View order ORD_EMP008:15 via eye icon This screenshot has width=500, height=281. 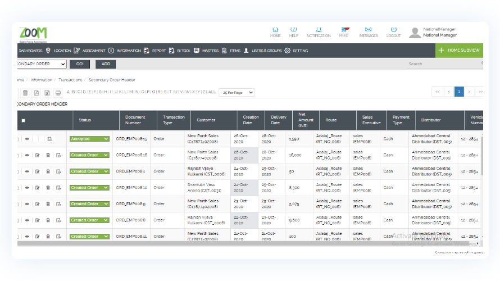pos(27,139)
